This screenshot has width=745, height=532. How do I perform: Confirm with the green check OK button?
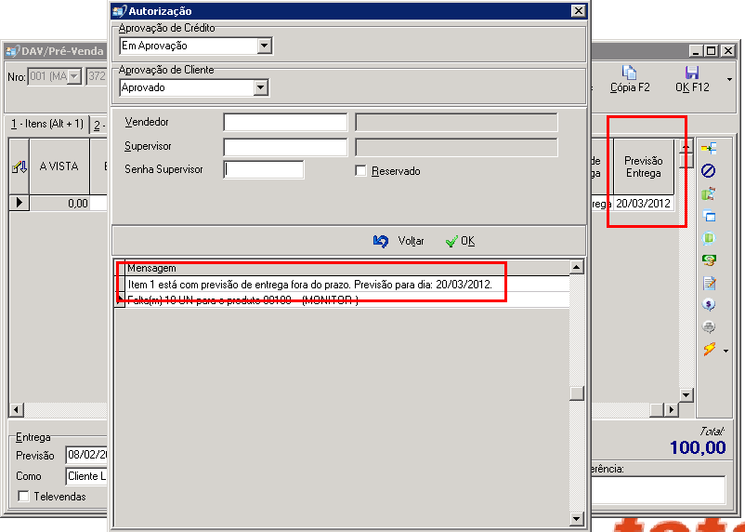click(460, 241)
